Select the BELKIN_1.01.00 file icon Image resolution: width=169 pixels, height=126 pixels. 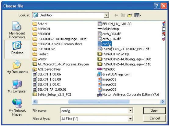35,79
